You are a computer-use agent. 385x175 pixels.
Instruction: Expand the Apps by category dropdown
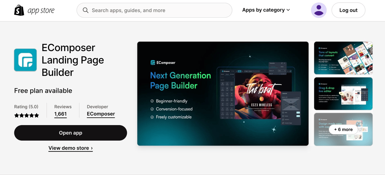coord(266,10)
